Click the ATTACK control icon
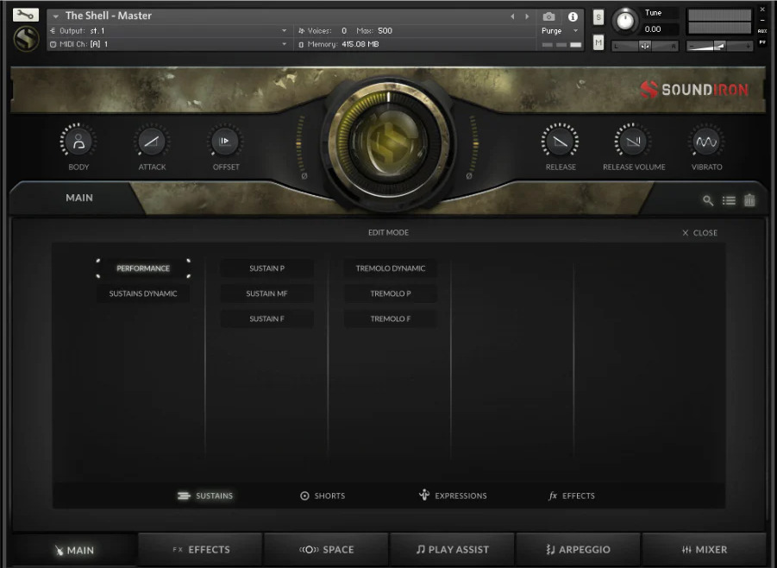 [x=152, y=141]
